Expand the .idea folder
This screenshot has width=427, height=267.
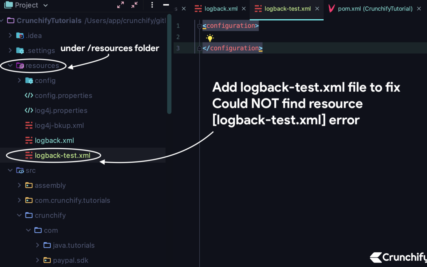click(10, 35)
